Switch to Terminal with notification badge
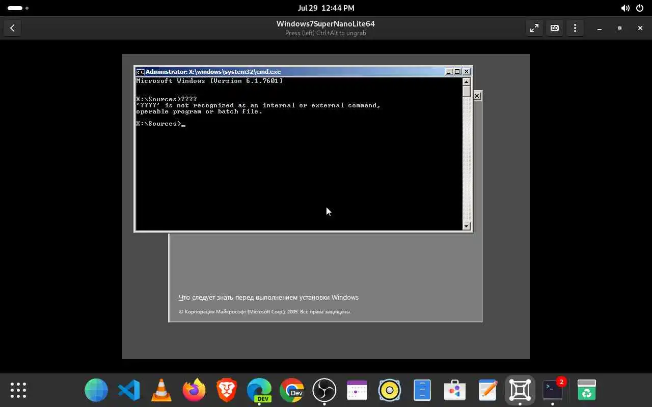This screenshot has height=407, width=652. (553, 390)
